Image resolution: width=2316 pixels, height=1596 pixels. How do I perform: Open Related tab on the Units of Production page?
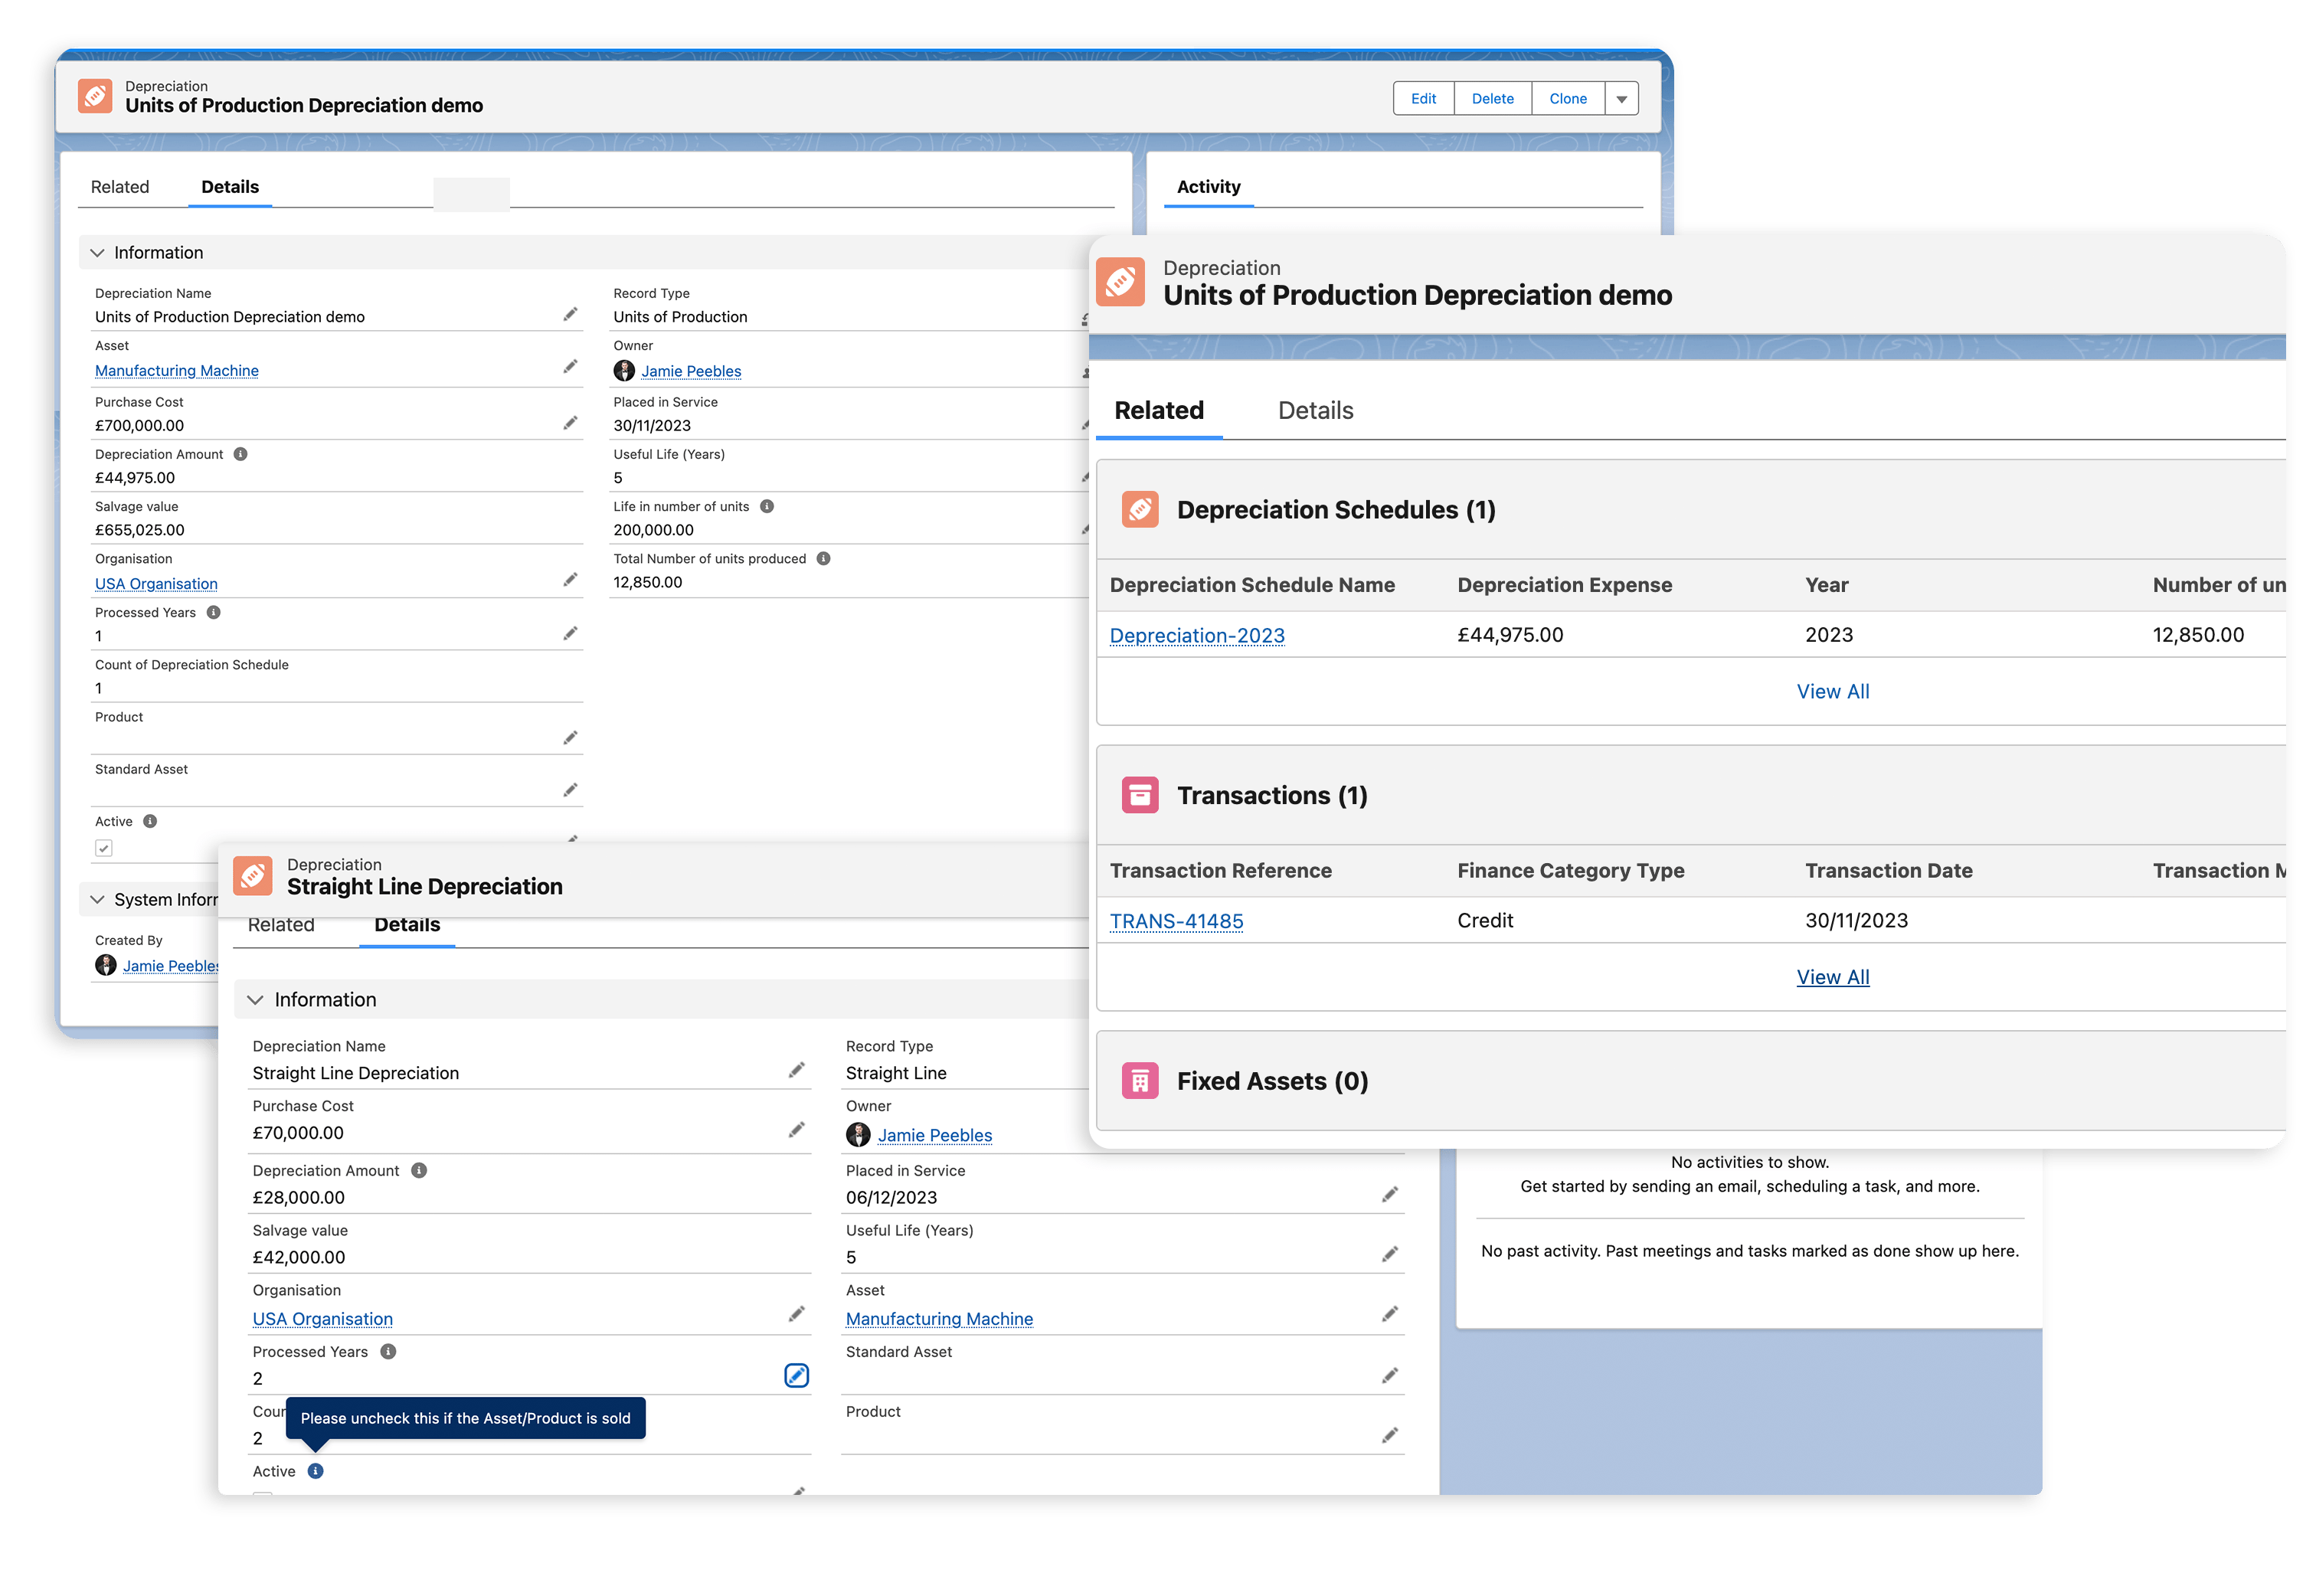click(120, 187)
